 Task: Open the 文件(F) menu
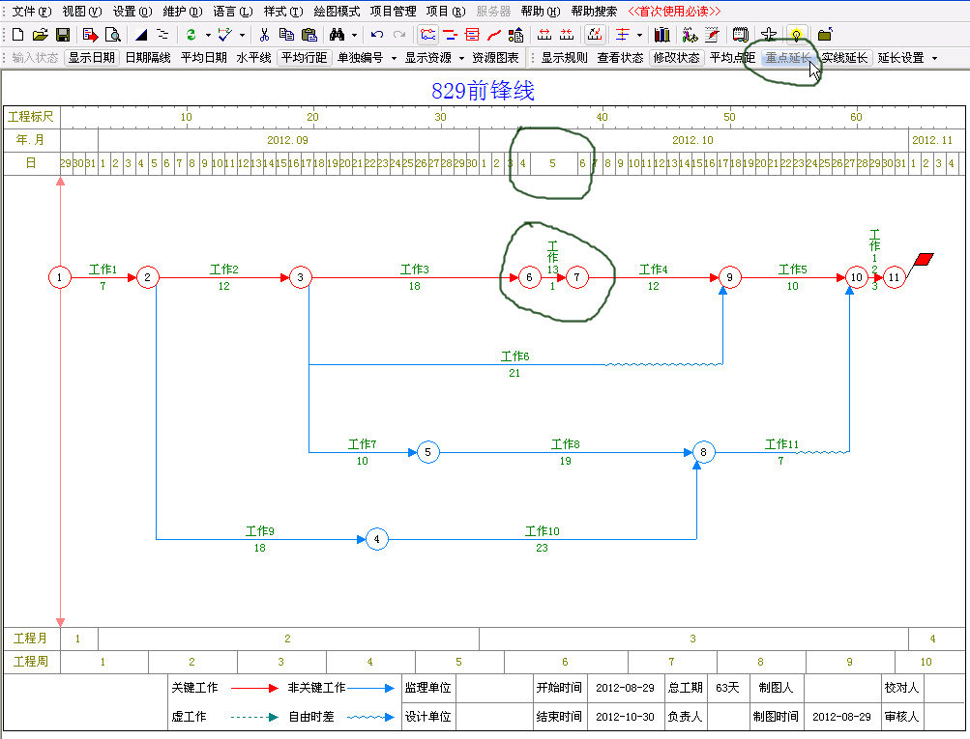click(x=32, y=12)
